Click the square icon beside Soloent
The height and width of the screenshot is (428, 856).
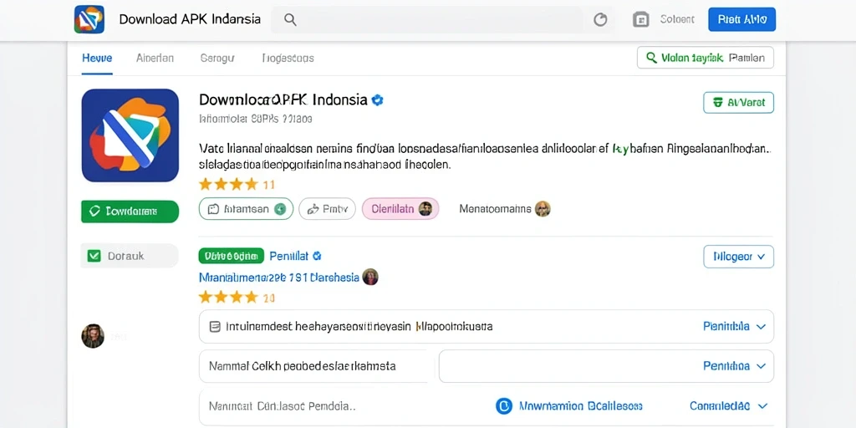[640, 20]
